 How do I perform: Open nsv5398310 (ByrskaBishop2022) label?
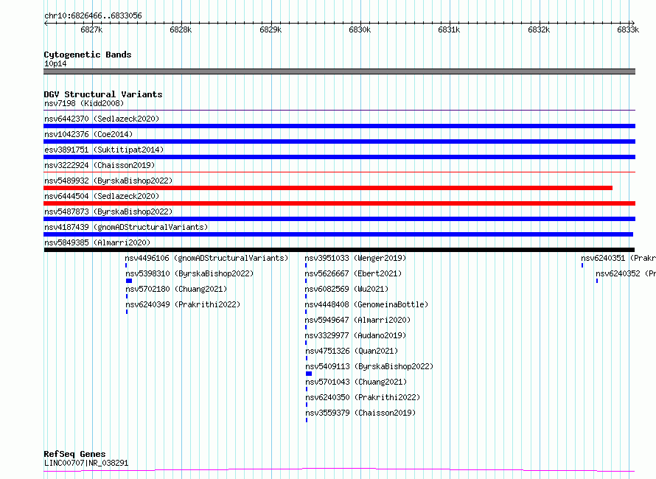point(189,273)
